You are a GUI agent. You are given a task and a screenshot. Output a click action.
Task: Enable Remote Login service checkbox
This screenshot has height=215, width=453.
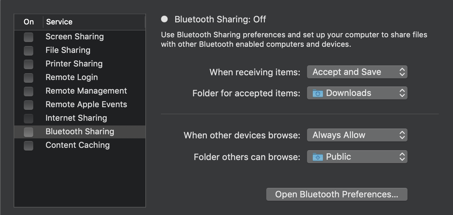(29, 78)
